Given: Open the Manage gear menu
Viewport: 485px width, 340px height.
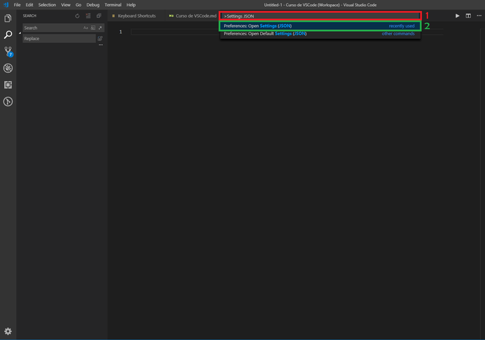Looking at the screenshot, I should tap(8, 331).
